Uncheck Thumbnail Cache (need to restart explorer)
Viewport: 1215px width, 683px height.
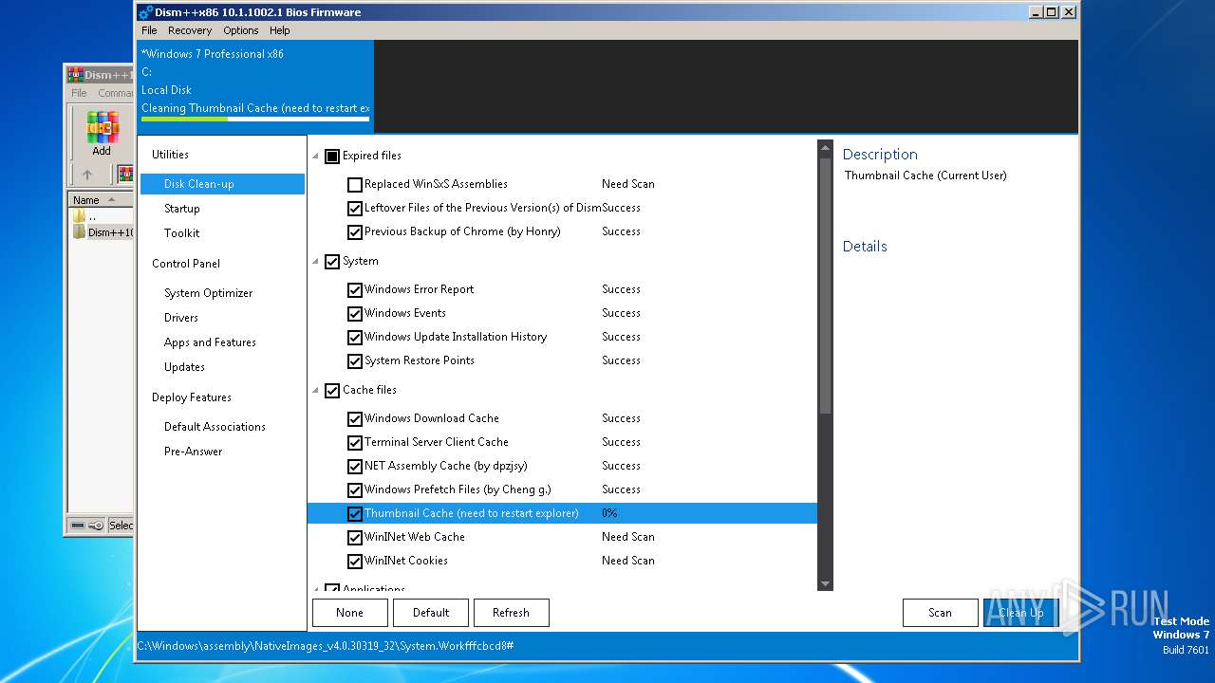click(x=355, y=514)
